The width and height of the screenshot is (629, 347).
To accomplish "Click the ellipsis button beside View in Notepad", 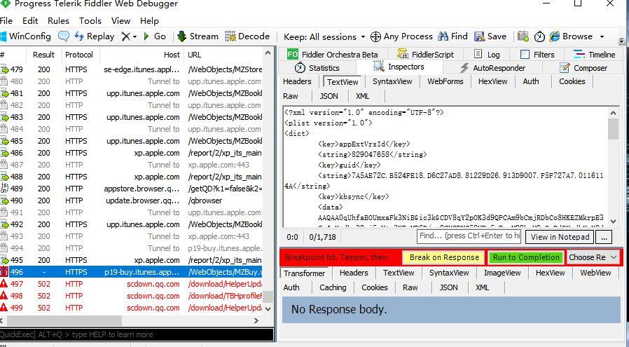I will pyautogui.click(x=604, y=237).
